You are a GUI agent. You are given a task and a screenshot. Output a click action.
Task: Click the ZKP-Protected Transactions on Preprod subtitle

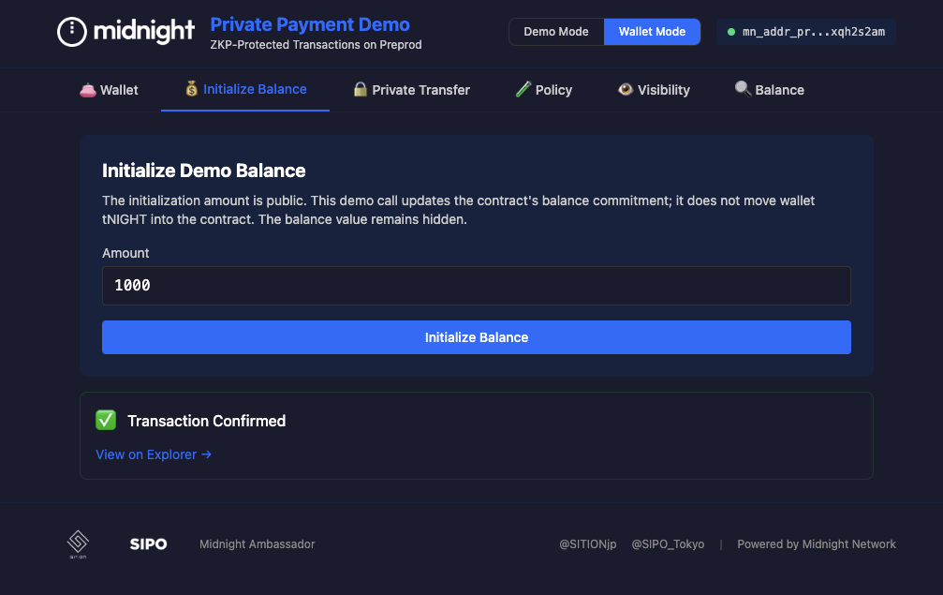tap(316, 45)
